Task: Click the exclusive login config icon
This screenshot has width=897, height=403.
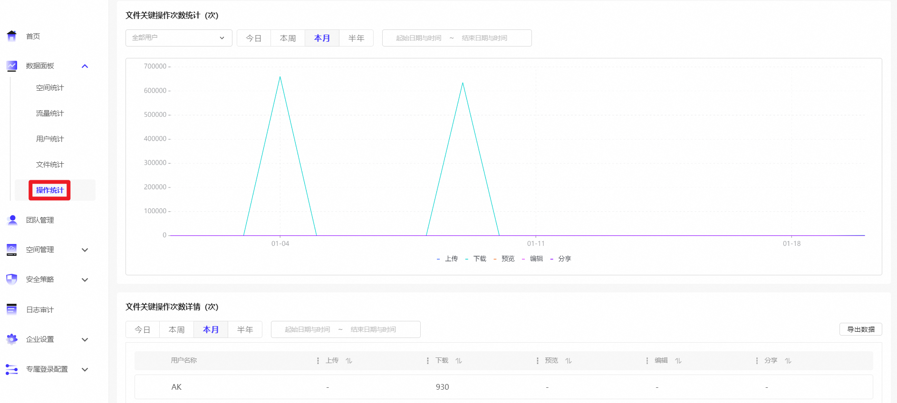Action: pos(12,369)
